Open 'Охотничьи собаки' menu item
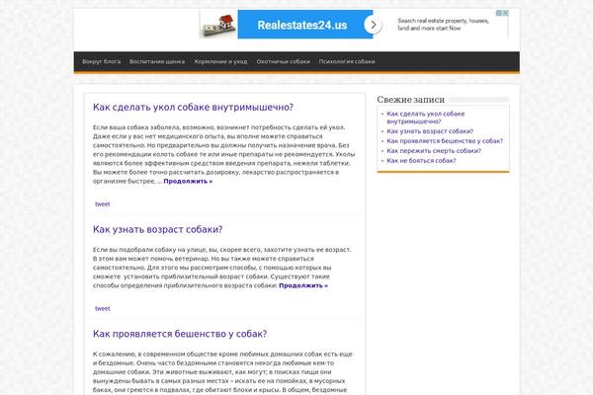The width and height of the screenshot is (593, 395). (283, 61)
